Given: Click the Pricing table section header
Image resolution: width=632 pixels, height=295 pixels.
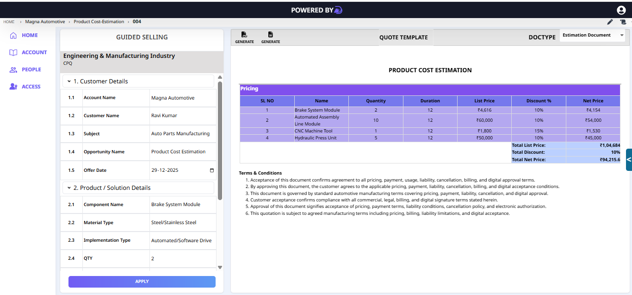Looking at the screenshot, I should coord(430,89).
